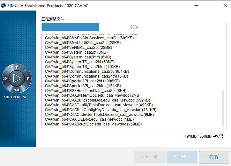This screenshot has width=231, height=166.
Task: Select the CAAScriptDoc.edu_caa_viewdoc (259MB) line
Action: click(x=93, y=124)
